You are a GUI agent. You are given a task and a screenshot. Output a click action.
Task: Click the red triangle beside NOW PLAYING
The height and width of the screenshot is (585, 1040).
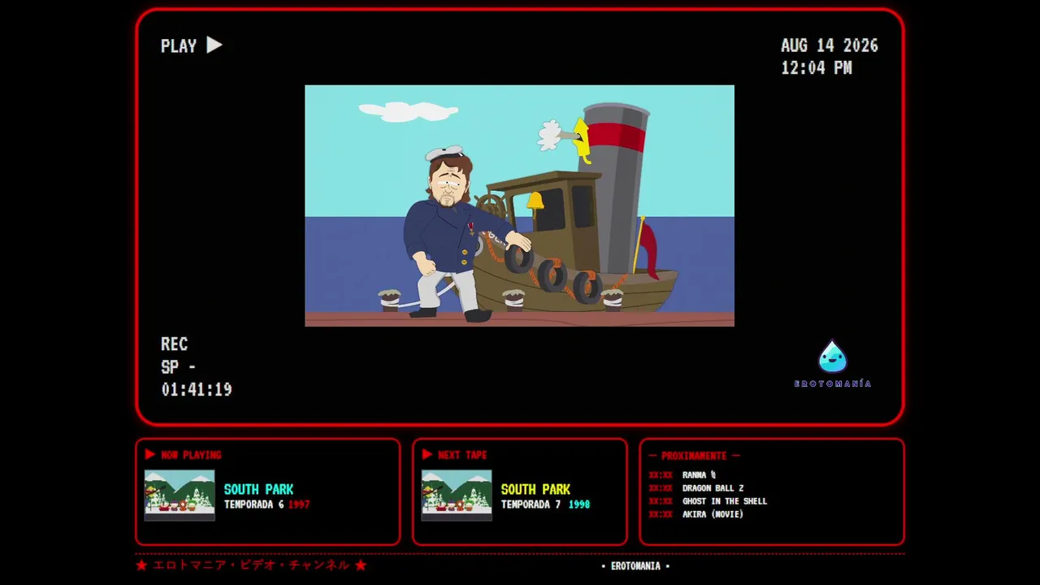tap(150, 454)
